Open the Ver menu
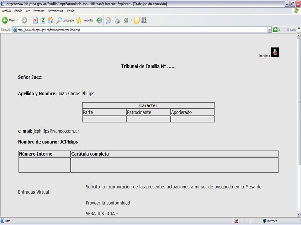The width and height of the screenshot is (301, 225). 28,11
